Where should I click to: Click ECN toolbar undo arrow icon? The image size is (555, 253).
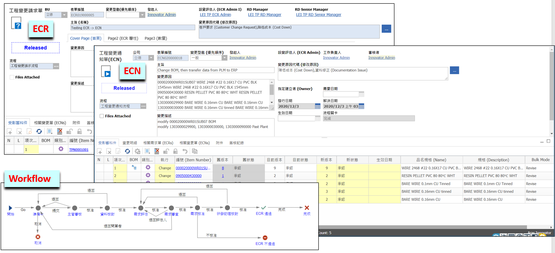pos(185,151)
